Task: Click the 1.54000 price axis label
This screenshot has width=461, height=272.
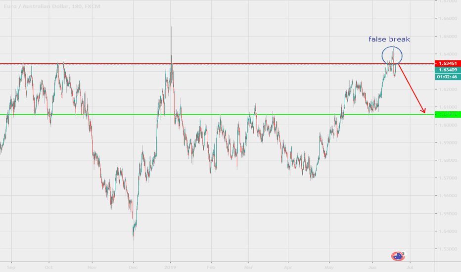Action: pyautogui.click(x=448, y=231)
